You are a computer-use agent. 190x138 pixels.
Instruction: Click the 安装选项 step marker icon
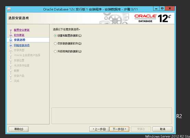11,40
